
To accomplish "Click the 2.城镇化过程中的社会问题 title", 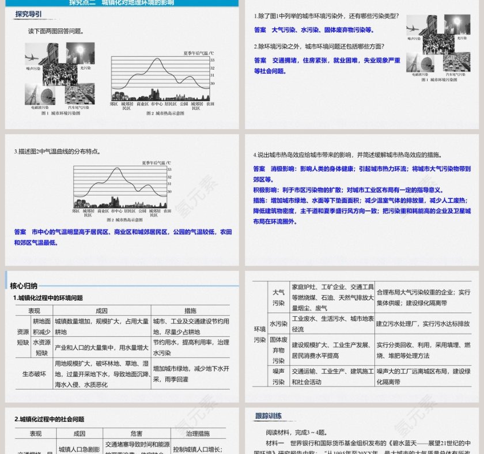I will pos(49,419).
